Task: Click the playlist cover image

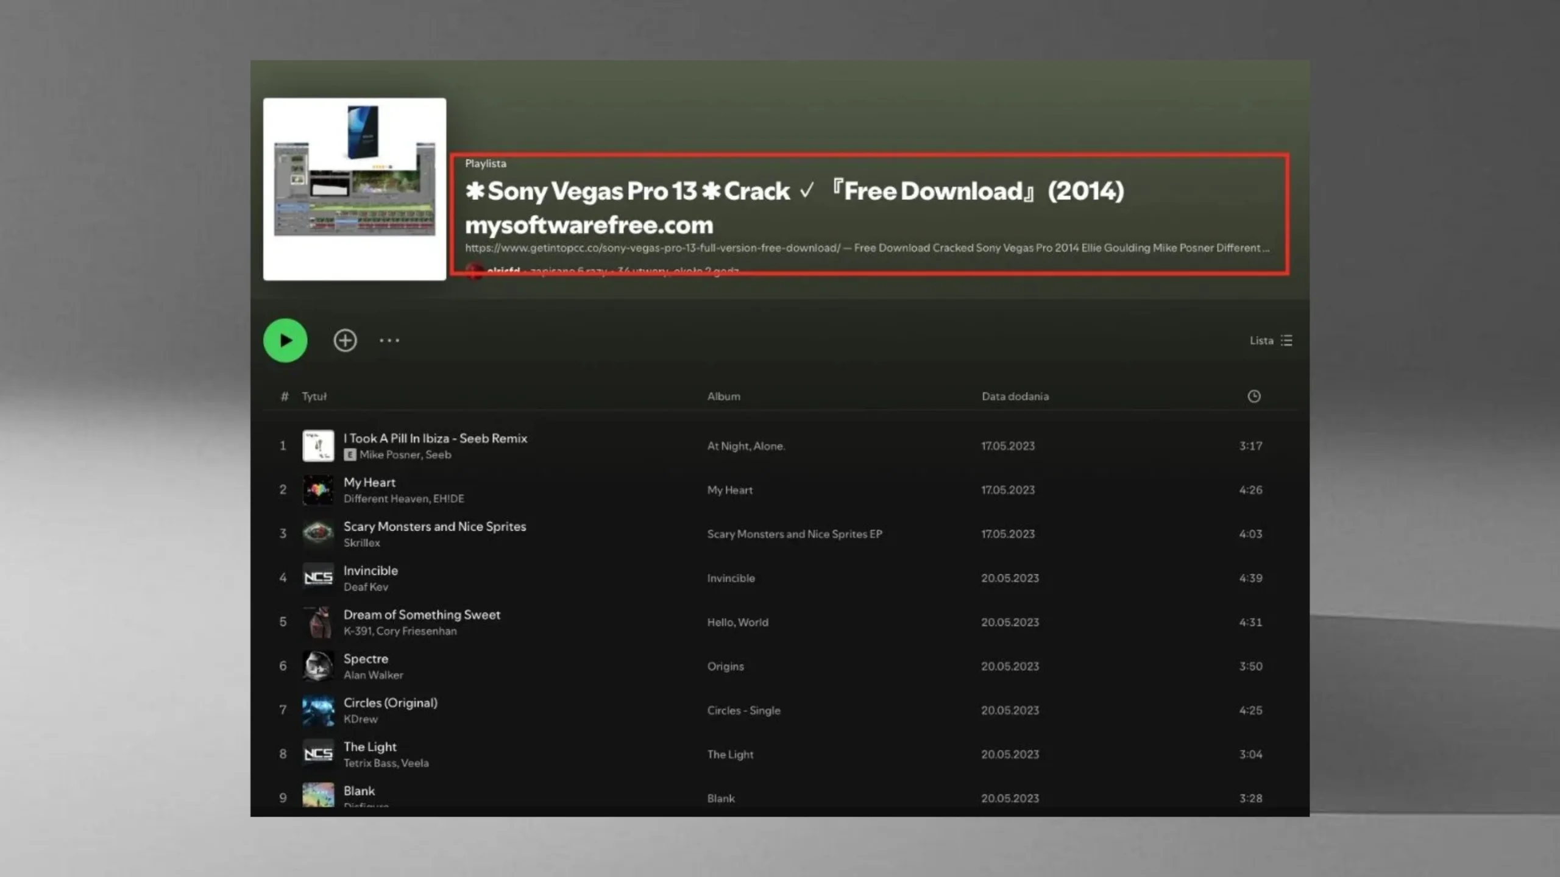Action: [x=355, y=189]
